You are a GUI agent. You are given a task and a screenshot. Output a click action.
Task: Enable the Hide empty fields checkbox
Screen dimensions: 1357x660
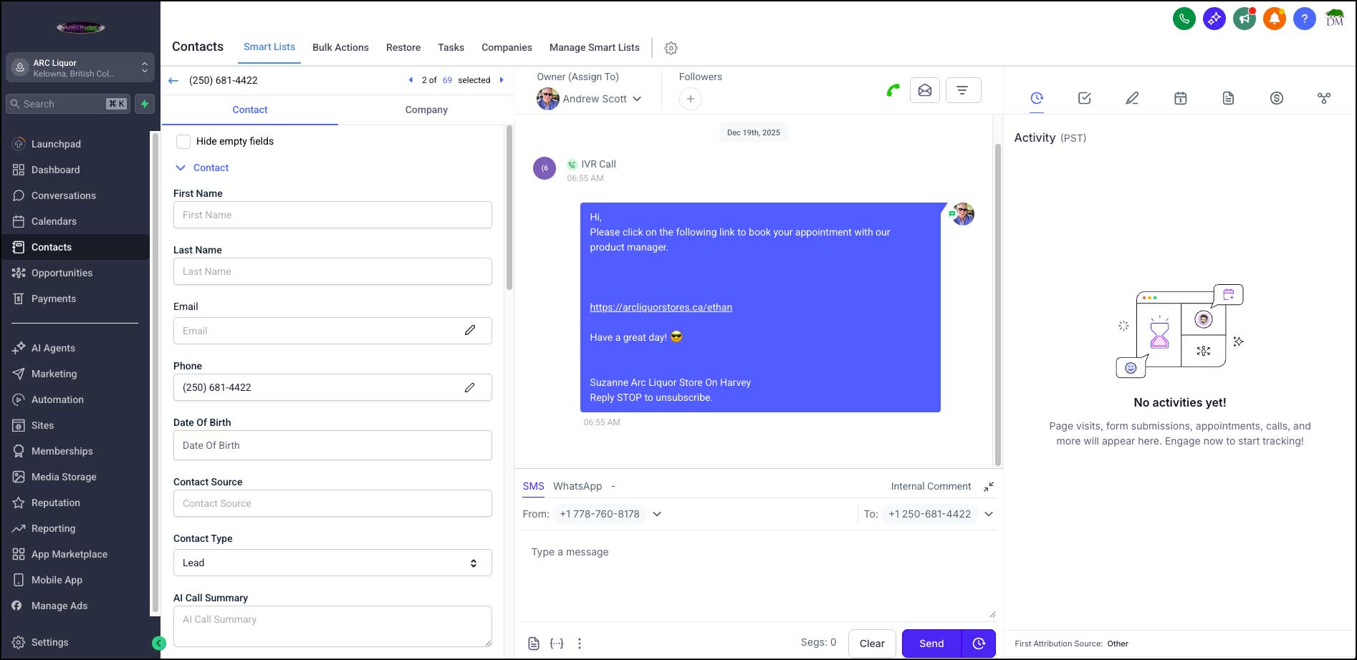[183, 141]
